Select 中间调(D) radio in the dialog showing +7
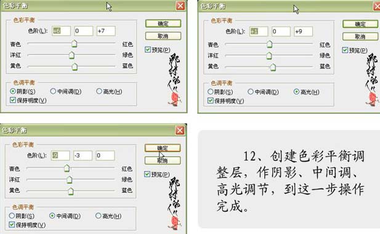The image size is (380, 234). pyautogui.click(x=53, y=91)
